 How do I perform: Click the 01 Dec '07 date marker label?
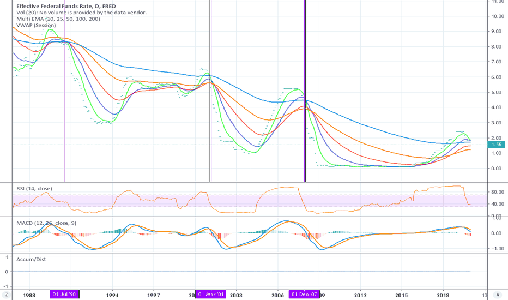[x=304, y=295]
